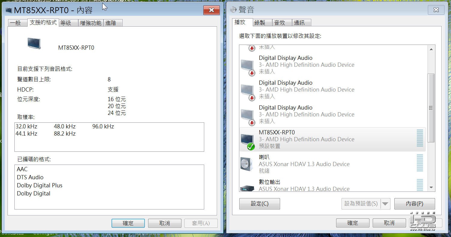Select DTS Audio in encoded formats
Viewport: 451px width, 237px height.
[x=30, y=177]
